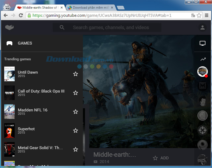Open the gamepad d-pad channel avatar
This screenshot has width=212, height=168.
202,130
